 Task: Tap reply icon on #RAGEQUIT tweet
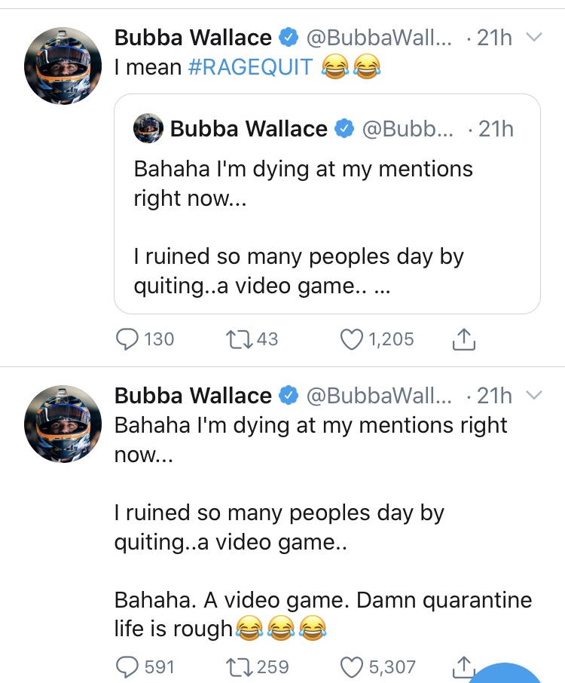[129, 339]
